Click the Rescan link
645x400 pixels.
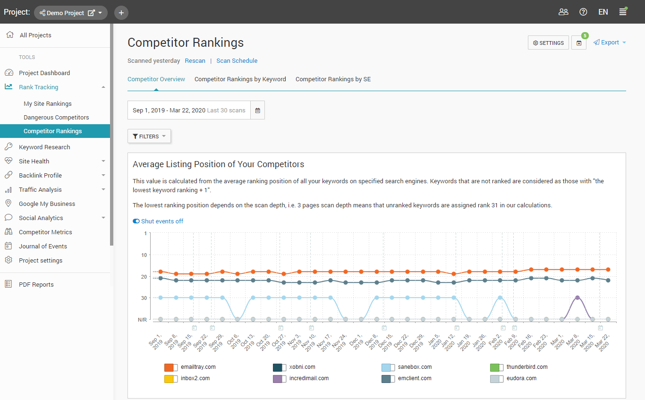tap(195, 61)
